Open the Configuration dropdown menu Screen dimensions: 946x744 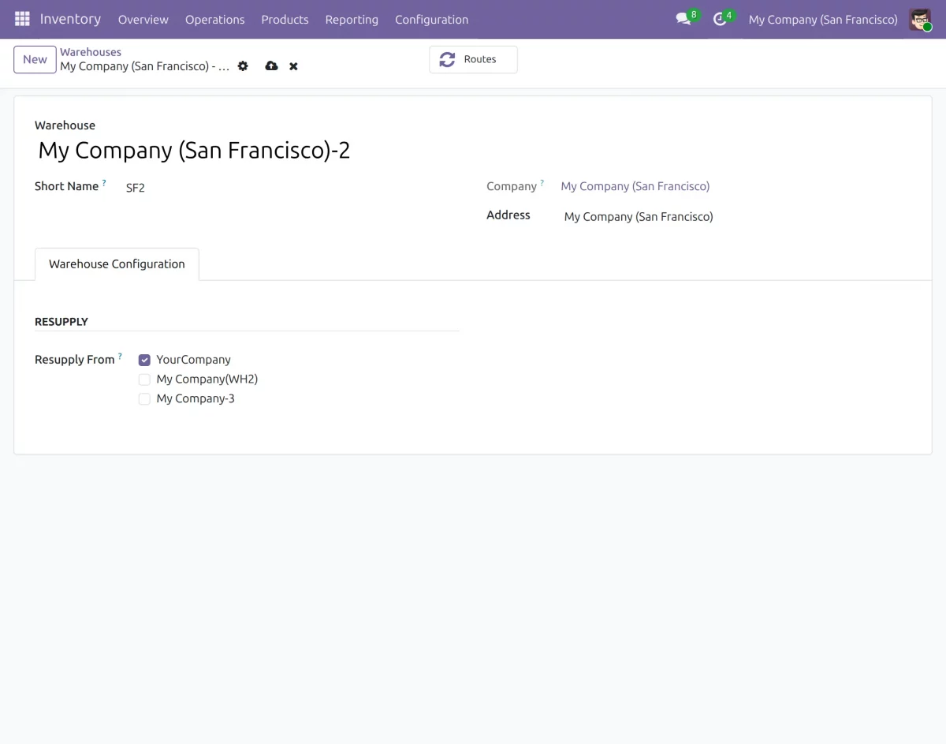coord(431,20)
